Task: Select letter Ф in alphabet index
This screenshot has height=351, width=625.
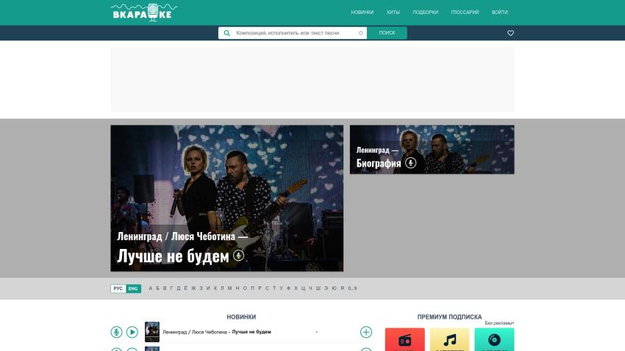Action: tap(288, 289)
